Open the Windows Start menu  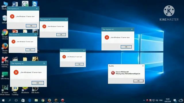click(x=3, y=100)
